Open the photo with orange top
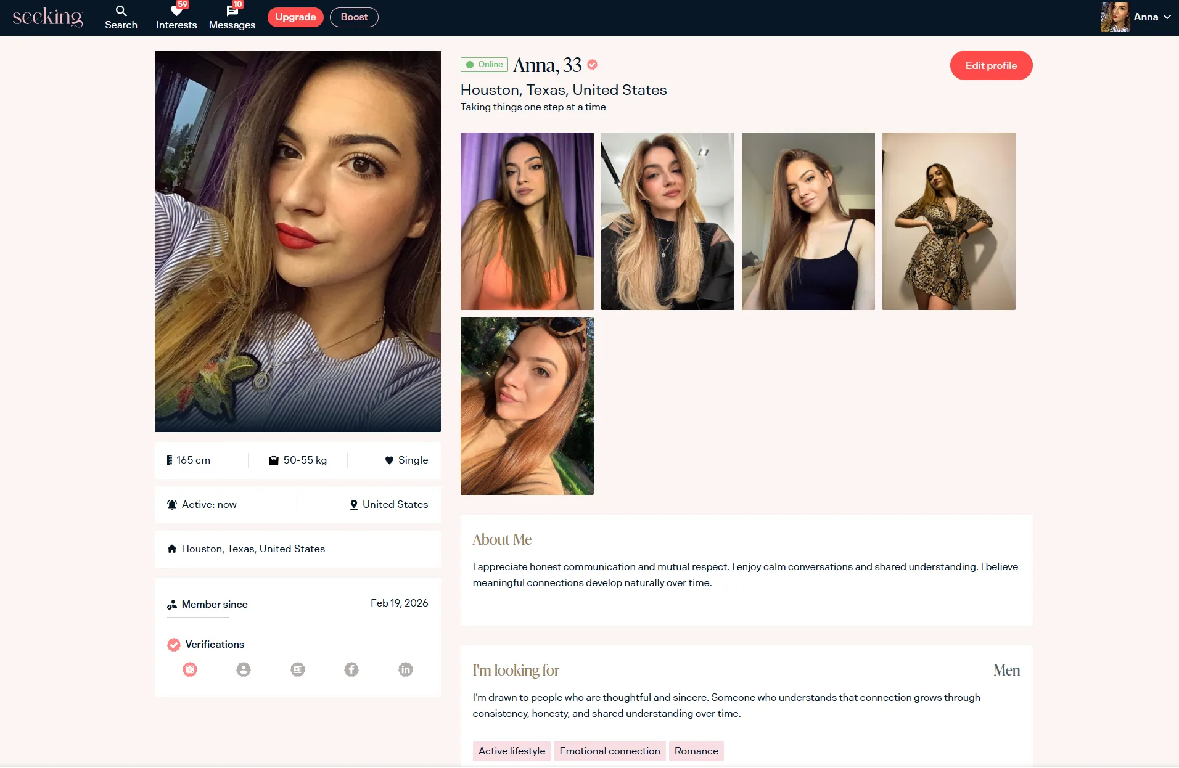The image size is (1179, 768). tap(527, 221)
